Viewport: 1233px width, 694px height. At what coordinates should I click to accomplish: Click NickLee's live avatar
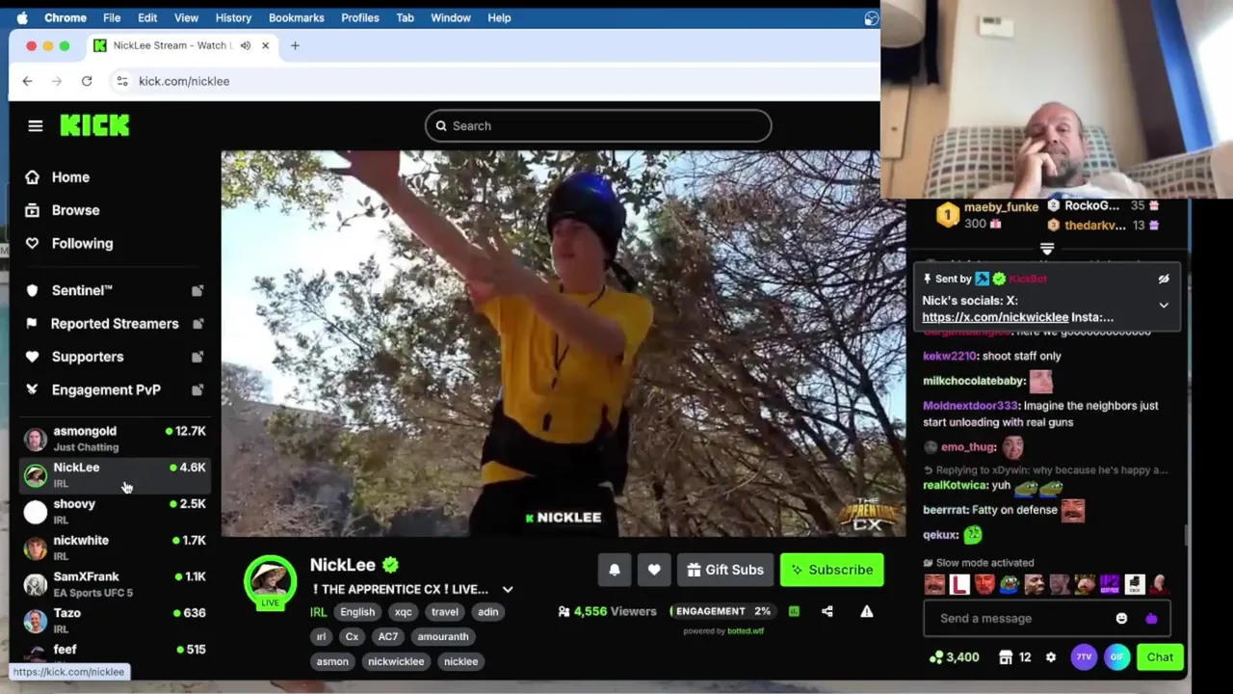click(x=270, y=582)
